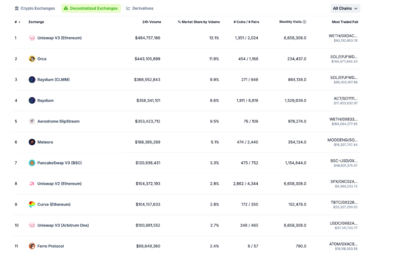Click the $188,385,289 volume value
Image resolution: width=399 pixels, height=254 pixels.
click(x=147, y=142)
